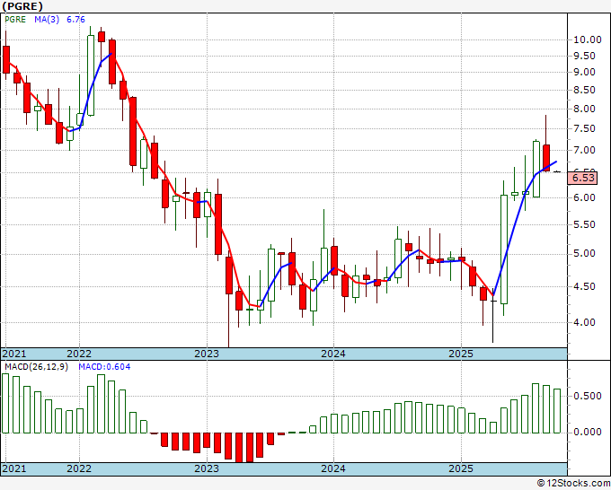Click the 5.00 price axis label
This screenshot has height=490, width=611.
[585, 254]
